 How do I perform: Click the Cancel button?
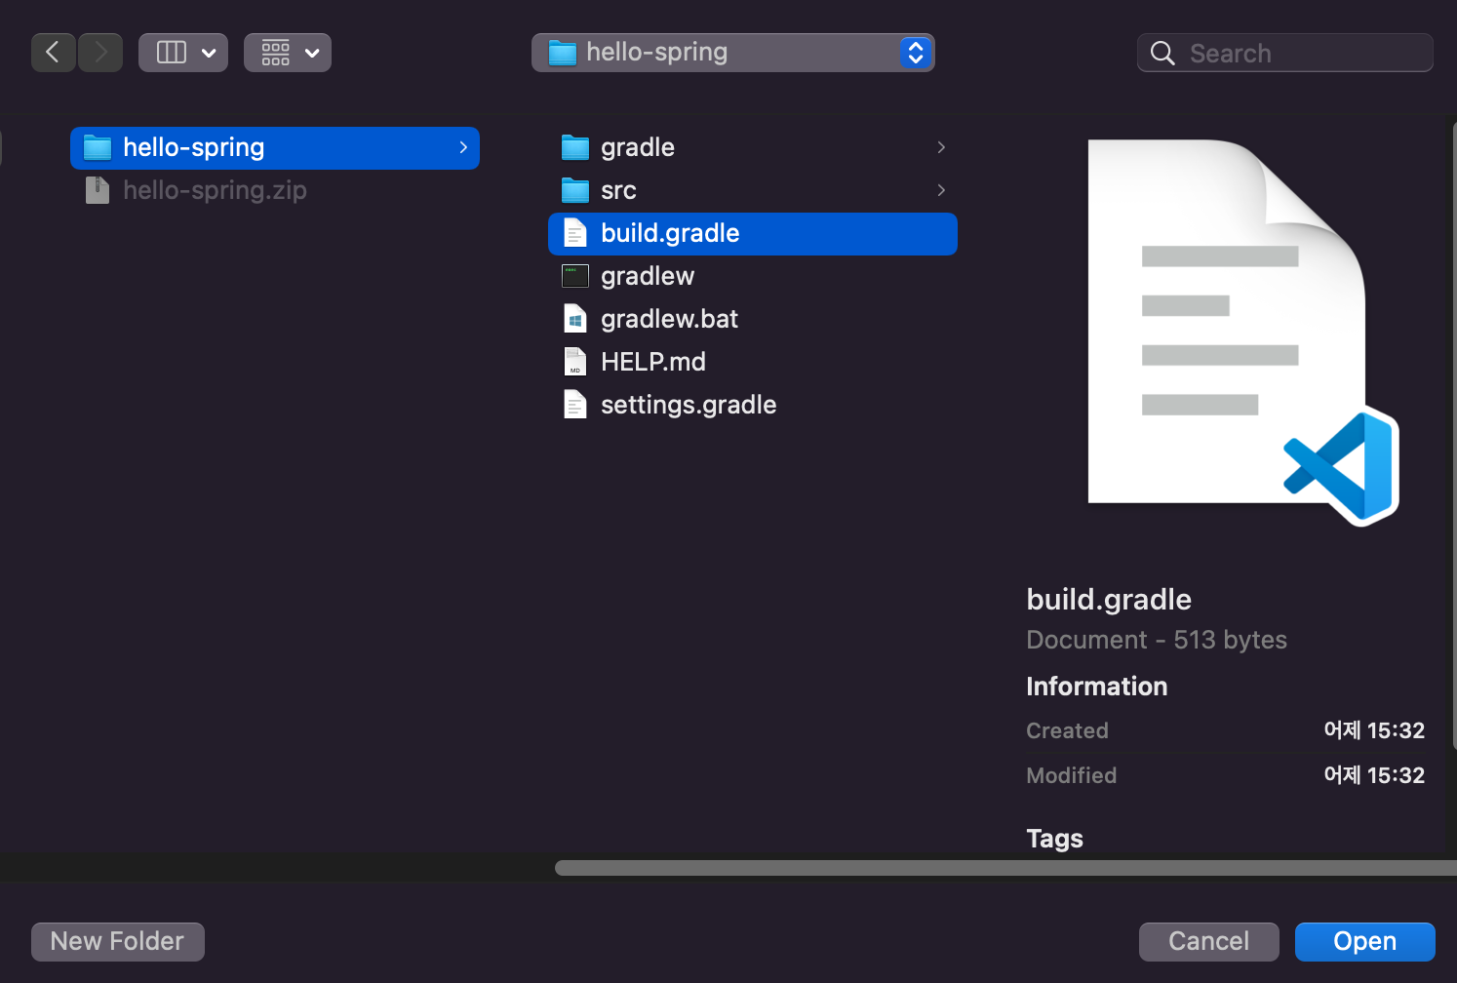click(1209, 942)
